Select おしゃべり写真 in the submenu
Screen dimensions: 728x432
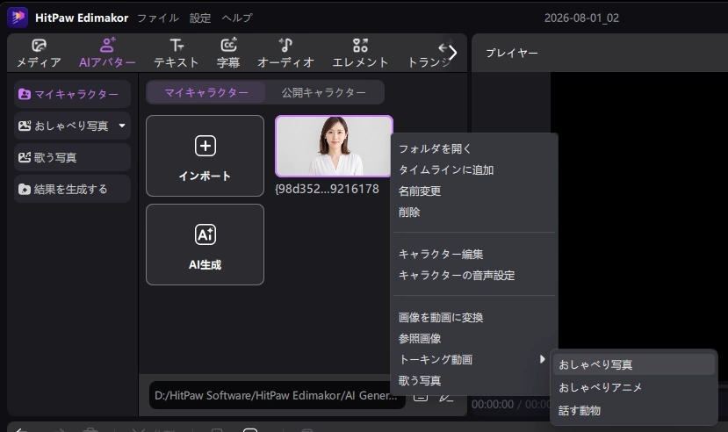(634, 364)
